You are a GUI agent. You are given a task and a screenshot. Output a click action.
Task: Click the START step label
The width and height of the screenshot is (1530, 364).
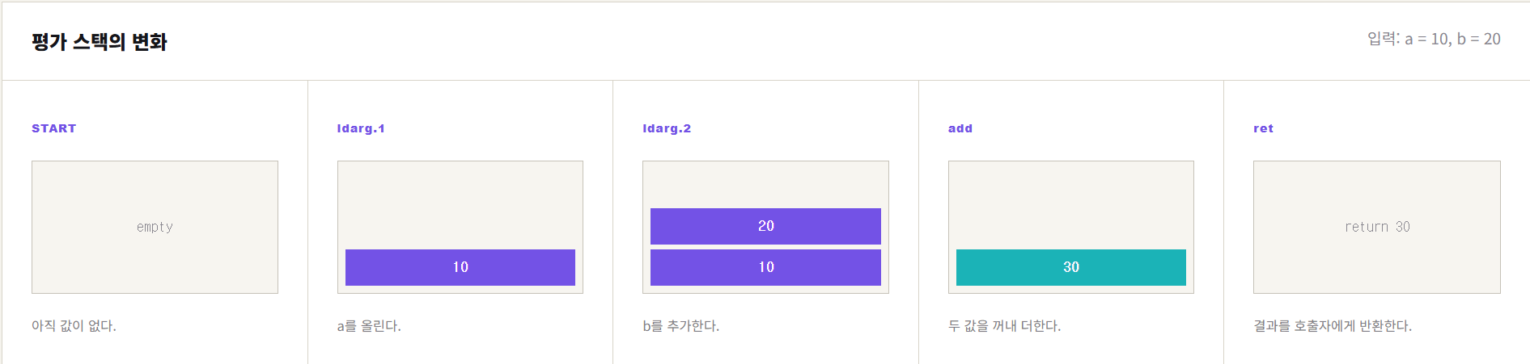click(54, 128)
